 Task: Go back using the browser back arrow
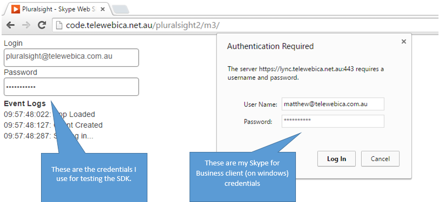click(10, 25)
